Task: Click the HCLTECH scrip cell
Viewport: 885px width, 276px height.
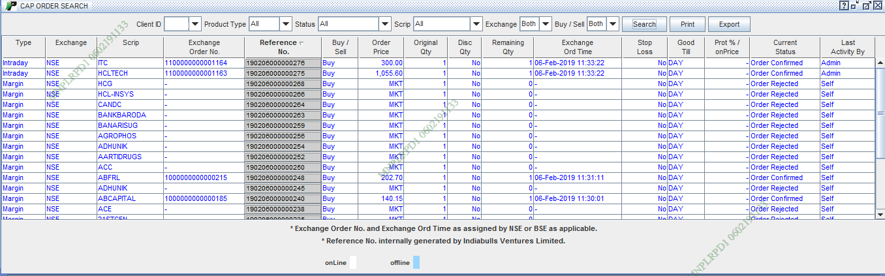Action: pyautogui.click(x=129, y=74)
